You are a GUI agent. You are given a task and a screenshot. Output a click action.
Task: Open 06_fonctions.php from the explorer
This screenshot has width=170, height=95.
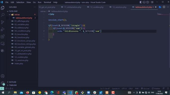22,37
